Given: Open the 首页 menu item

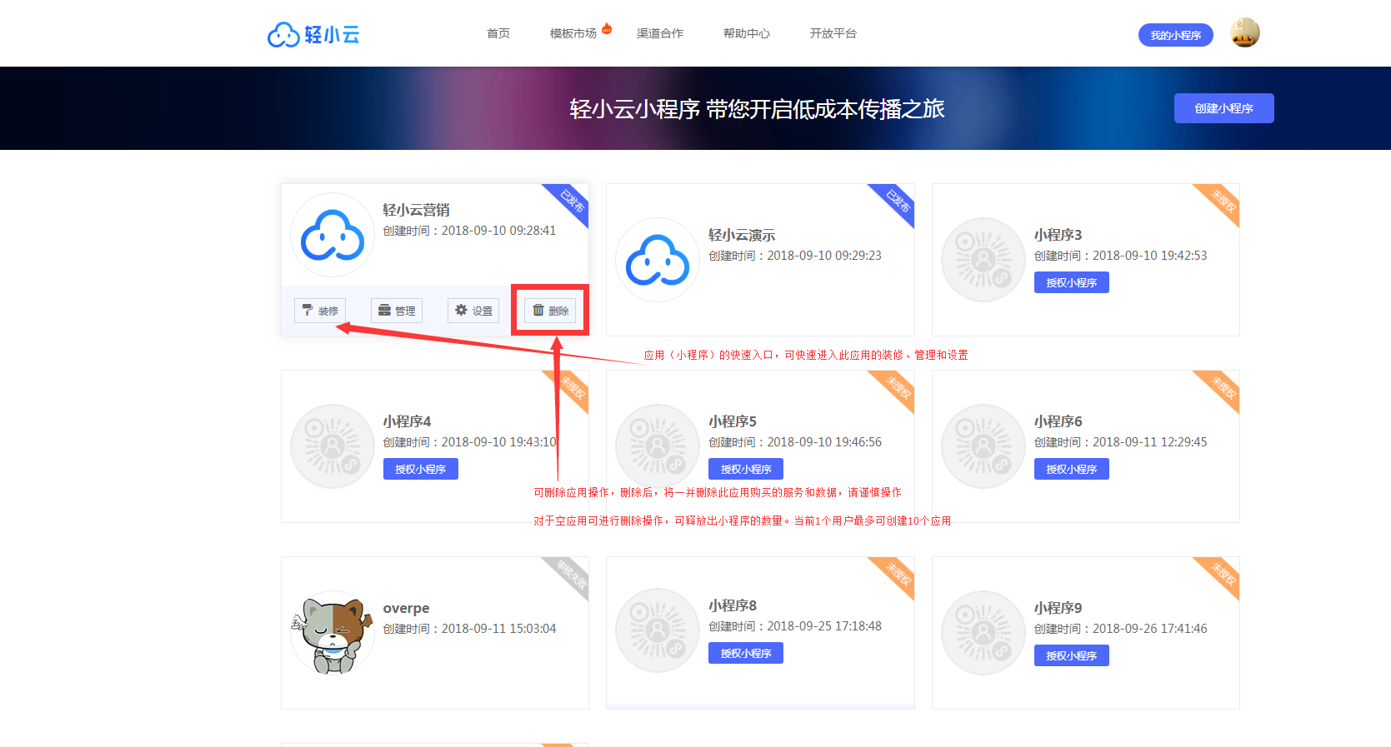Looking at the screenshot, I should point(498,33).
